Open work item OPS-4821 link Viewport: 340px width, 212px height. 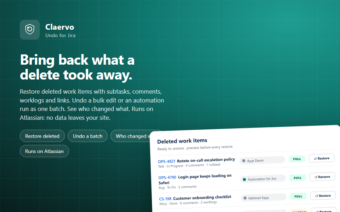click(x=166, y=161)
